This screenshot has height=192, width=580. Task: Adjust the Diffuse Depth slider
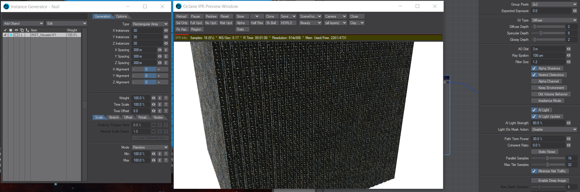tap(548, 27)
